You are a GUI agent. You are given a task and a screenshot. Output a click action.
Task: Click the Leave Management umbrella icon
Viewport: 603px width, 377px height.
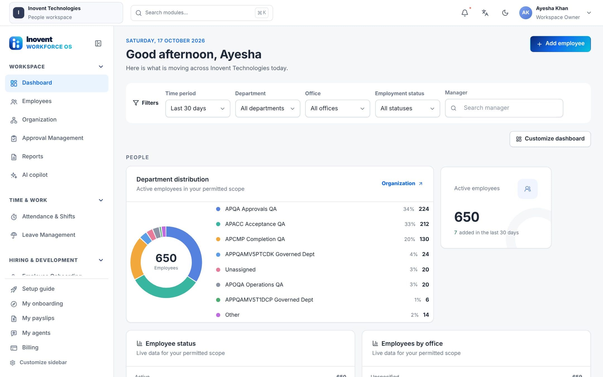click(x=14, y=235)
